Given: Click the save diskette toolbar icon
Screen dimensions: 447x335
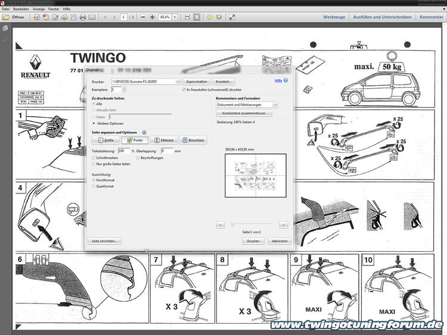Looking at the screenshot, I should 73,17.
